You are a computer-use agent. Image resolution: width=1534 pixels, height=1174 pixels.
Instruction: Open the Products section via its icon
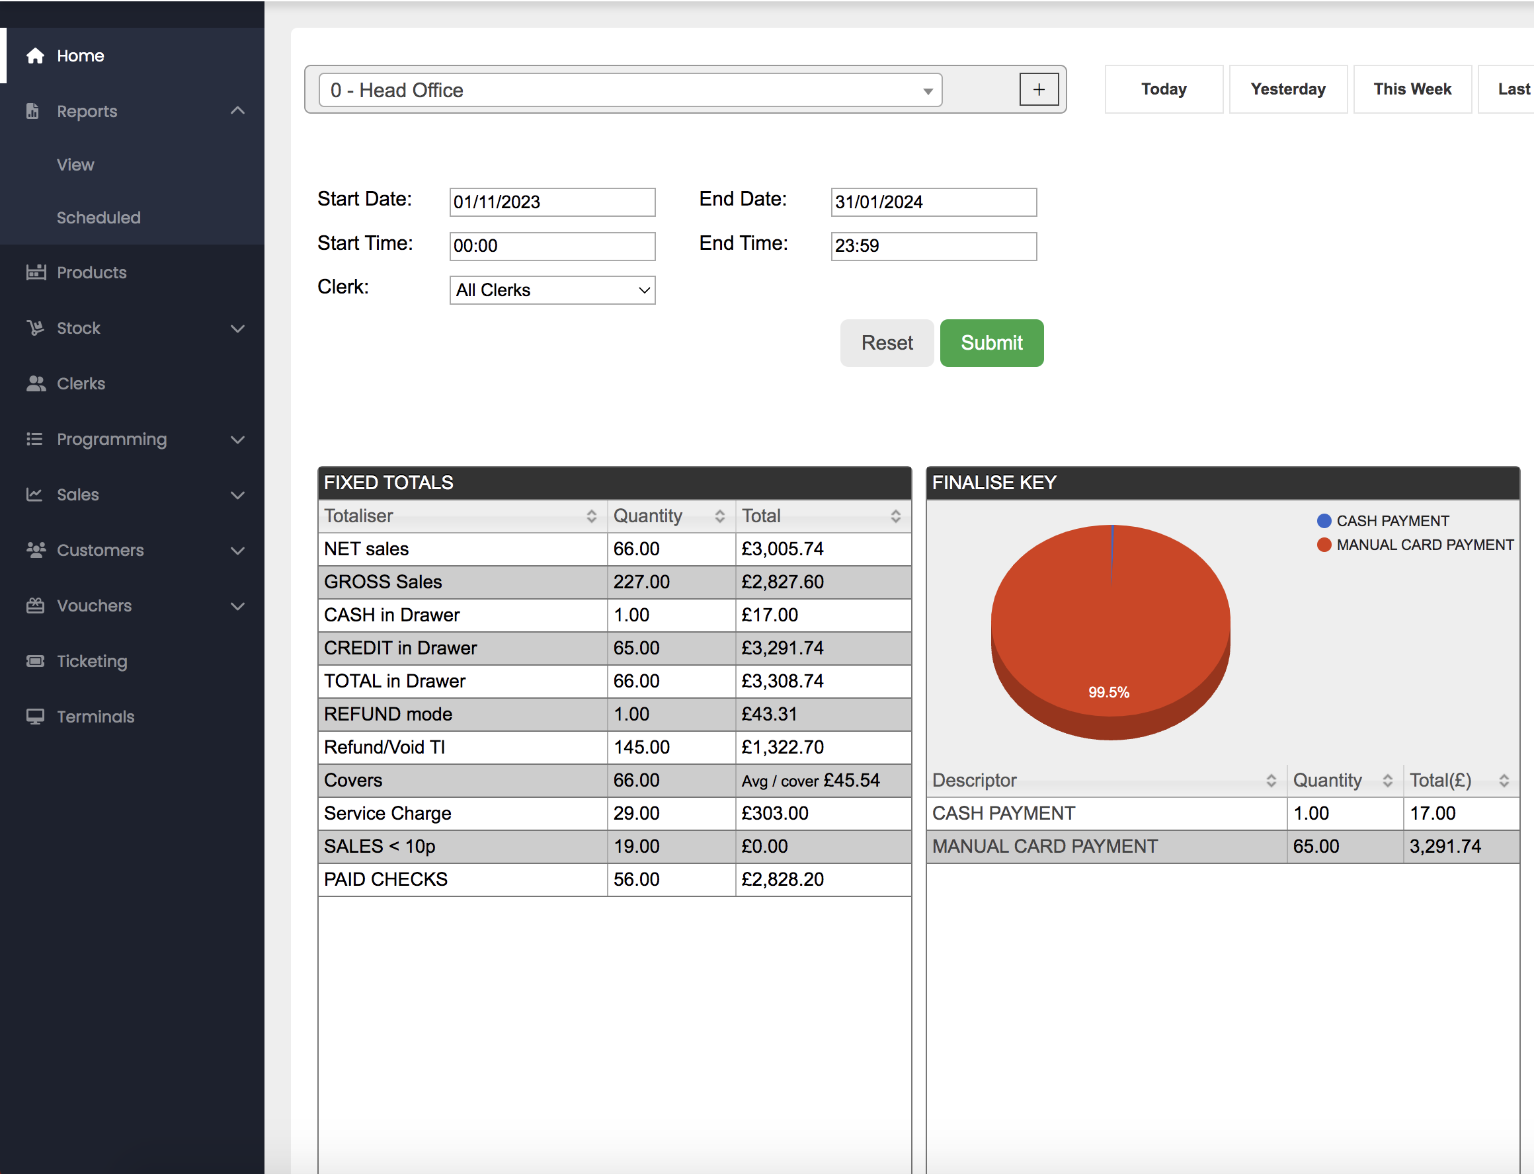(36, 272)
